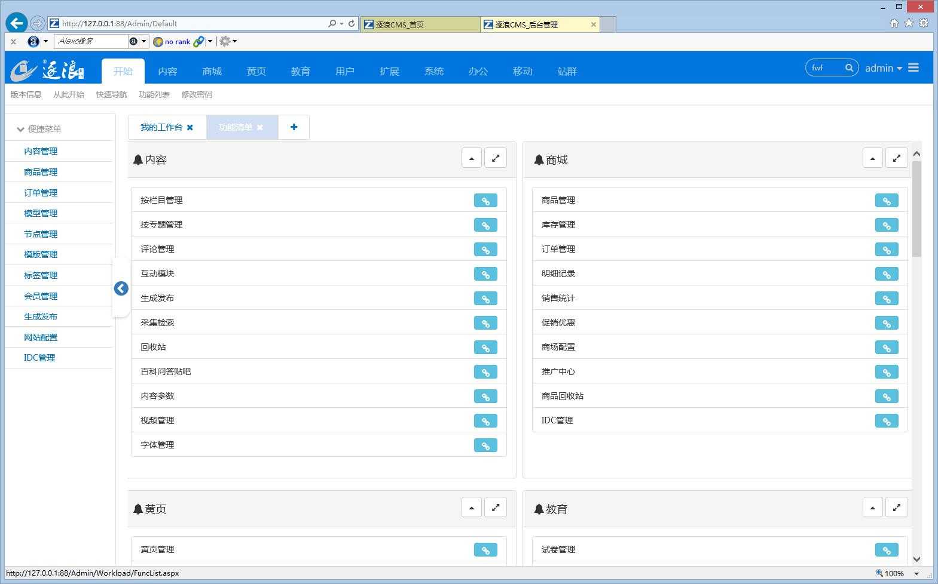Select the 我的工作台 workspace tab
The width and height of the screenshot is (938, 584).
point(161,127)
